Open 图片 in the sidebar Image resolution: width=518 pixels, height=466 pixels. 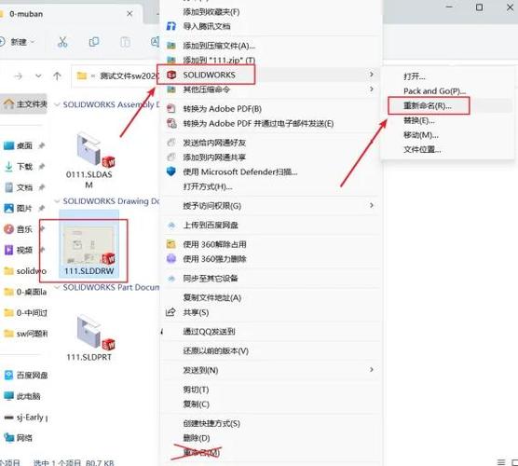pyautogui.click(x=23, y=209)
